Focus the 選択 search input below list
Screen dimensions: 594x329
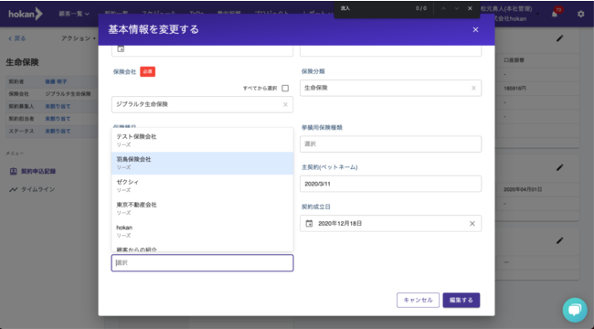pos(202,263)
